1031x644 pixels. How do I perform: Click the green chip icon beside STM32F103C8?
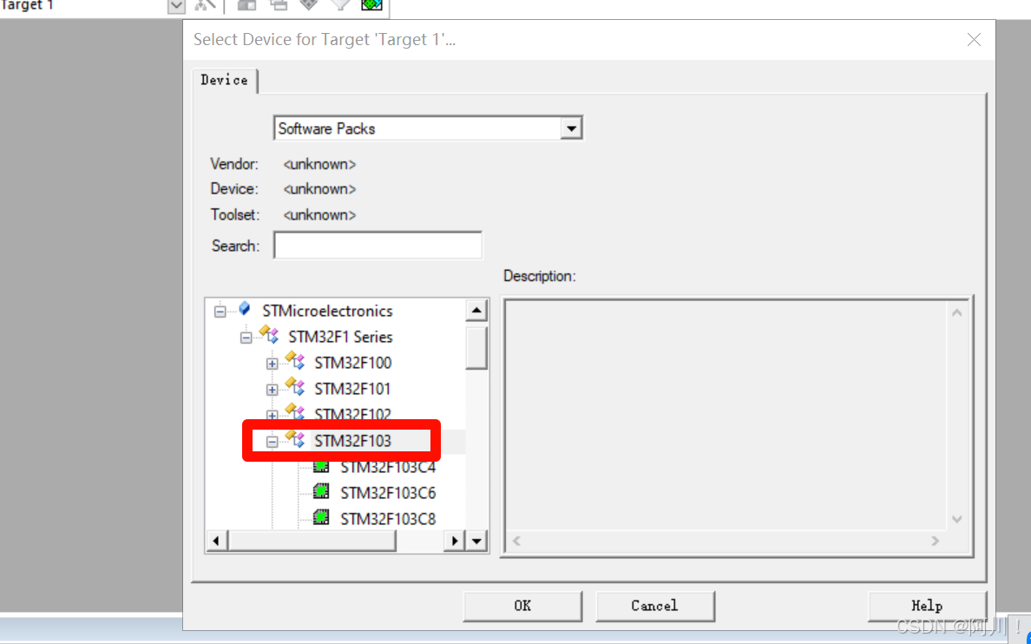pyautogui.click(x=321, y=517)
